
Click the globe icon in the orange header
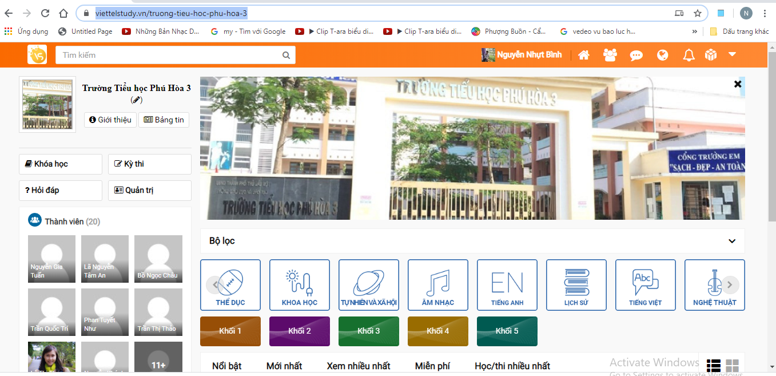(x=663, y=55)
